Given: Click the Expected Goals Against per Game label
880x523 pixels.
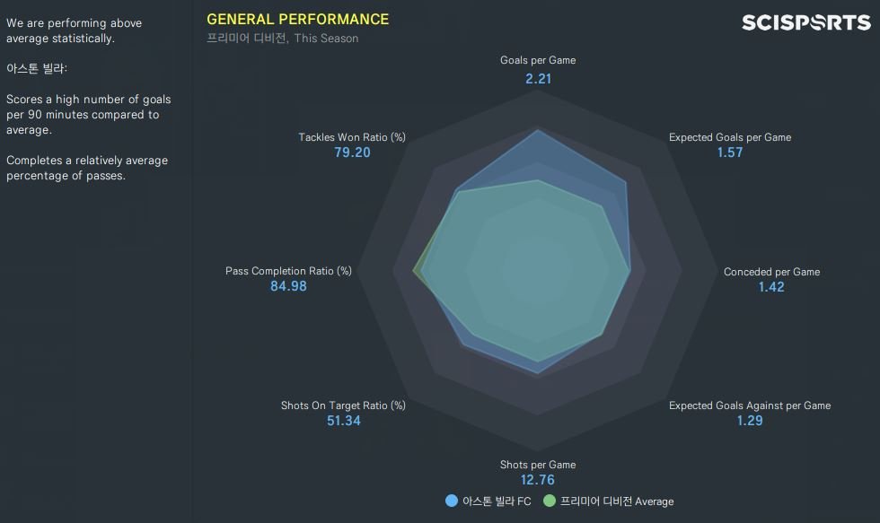Looking at the screenshot, I should click(x=750, y=405).
